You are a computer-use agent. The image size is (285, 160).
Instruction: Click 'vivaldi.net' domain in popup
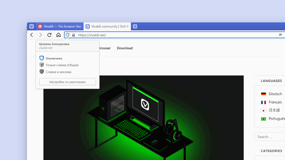tap(45, 48)
